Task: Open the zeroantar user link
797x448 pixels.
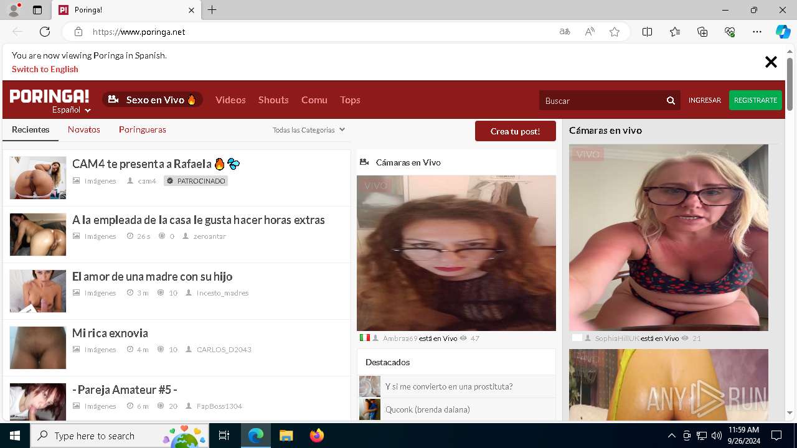Action: [x=209, y=236]
